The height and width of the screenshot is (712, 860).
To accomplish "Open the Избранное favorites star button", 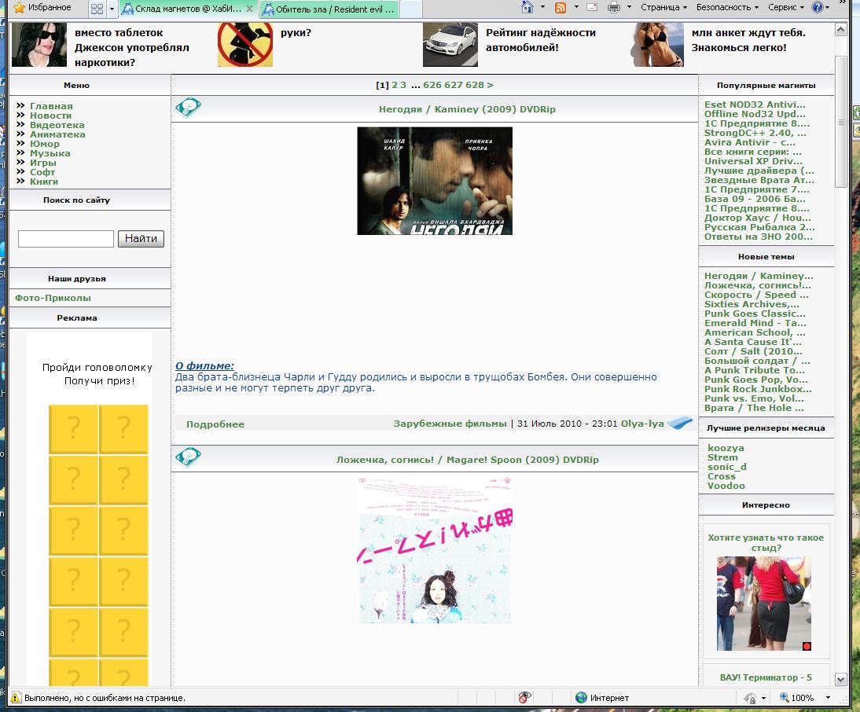I will (42, 8).
